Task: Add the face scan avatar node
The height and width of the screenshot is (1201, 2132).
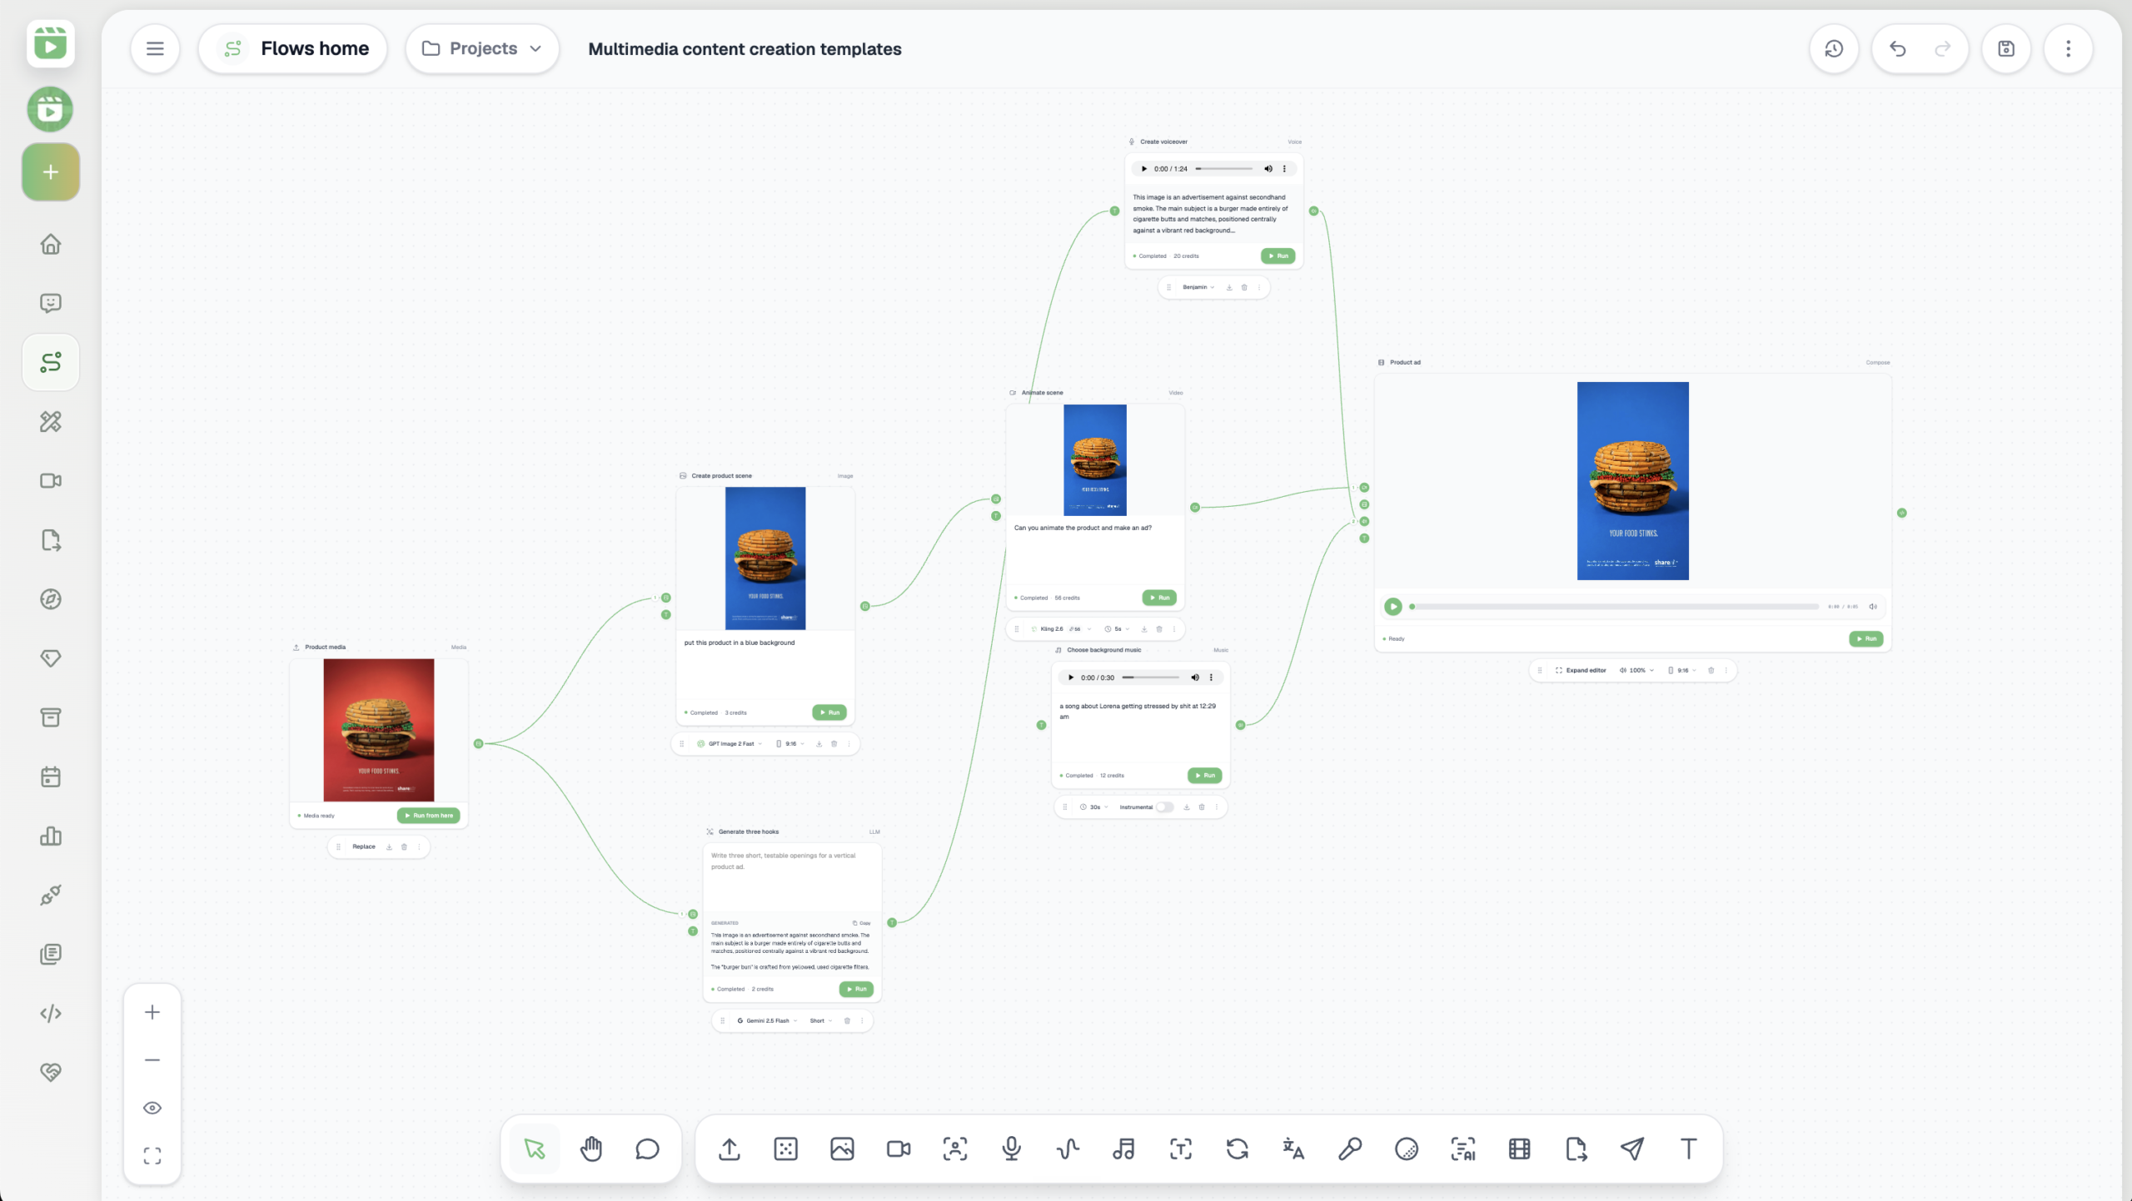Action: (x=955, y=1149)
